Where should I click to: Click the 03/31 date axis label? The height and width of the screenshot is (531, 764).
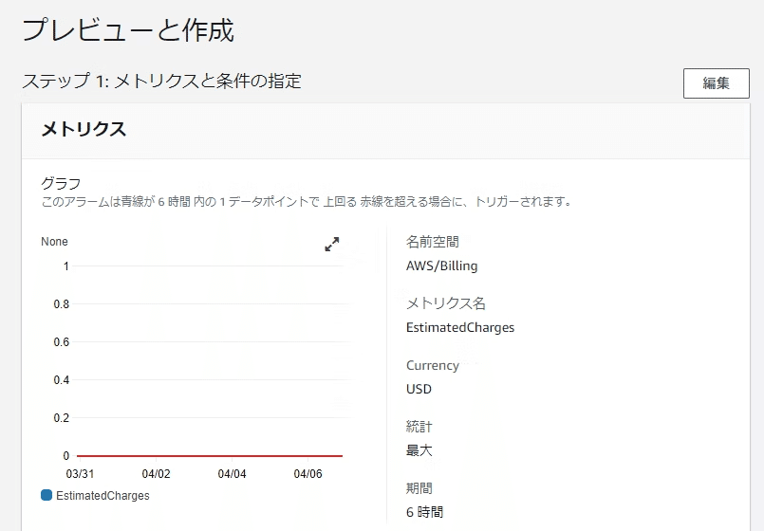point(80,473)
